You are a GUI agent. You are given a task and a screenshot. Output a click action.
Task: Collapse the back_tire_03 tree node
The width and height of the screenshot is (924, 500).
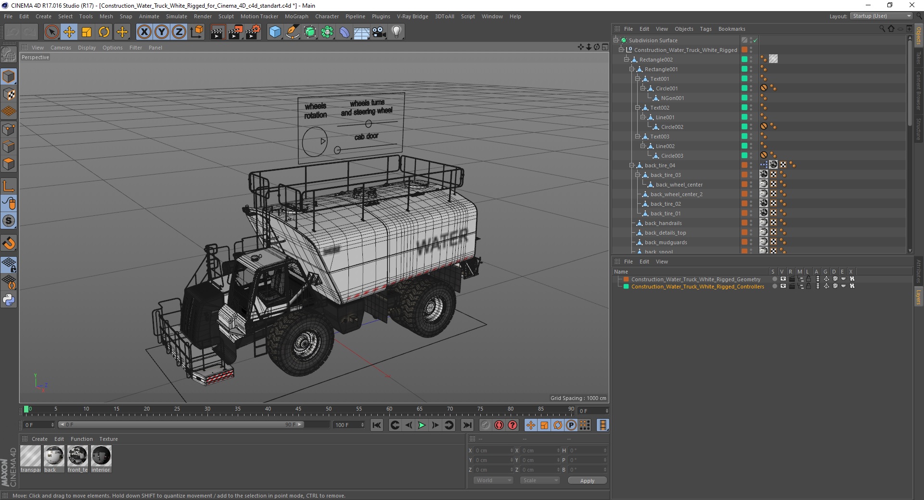[637, 175]
